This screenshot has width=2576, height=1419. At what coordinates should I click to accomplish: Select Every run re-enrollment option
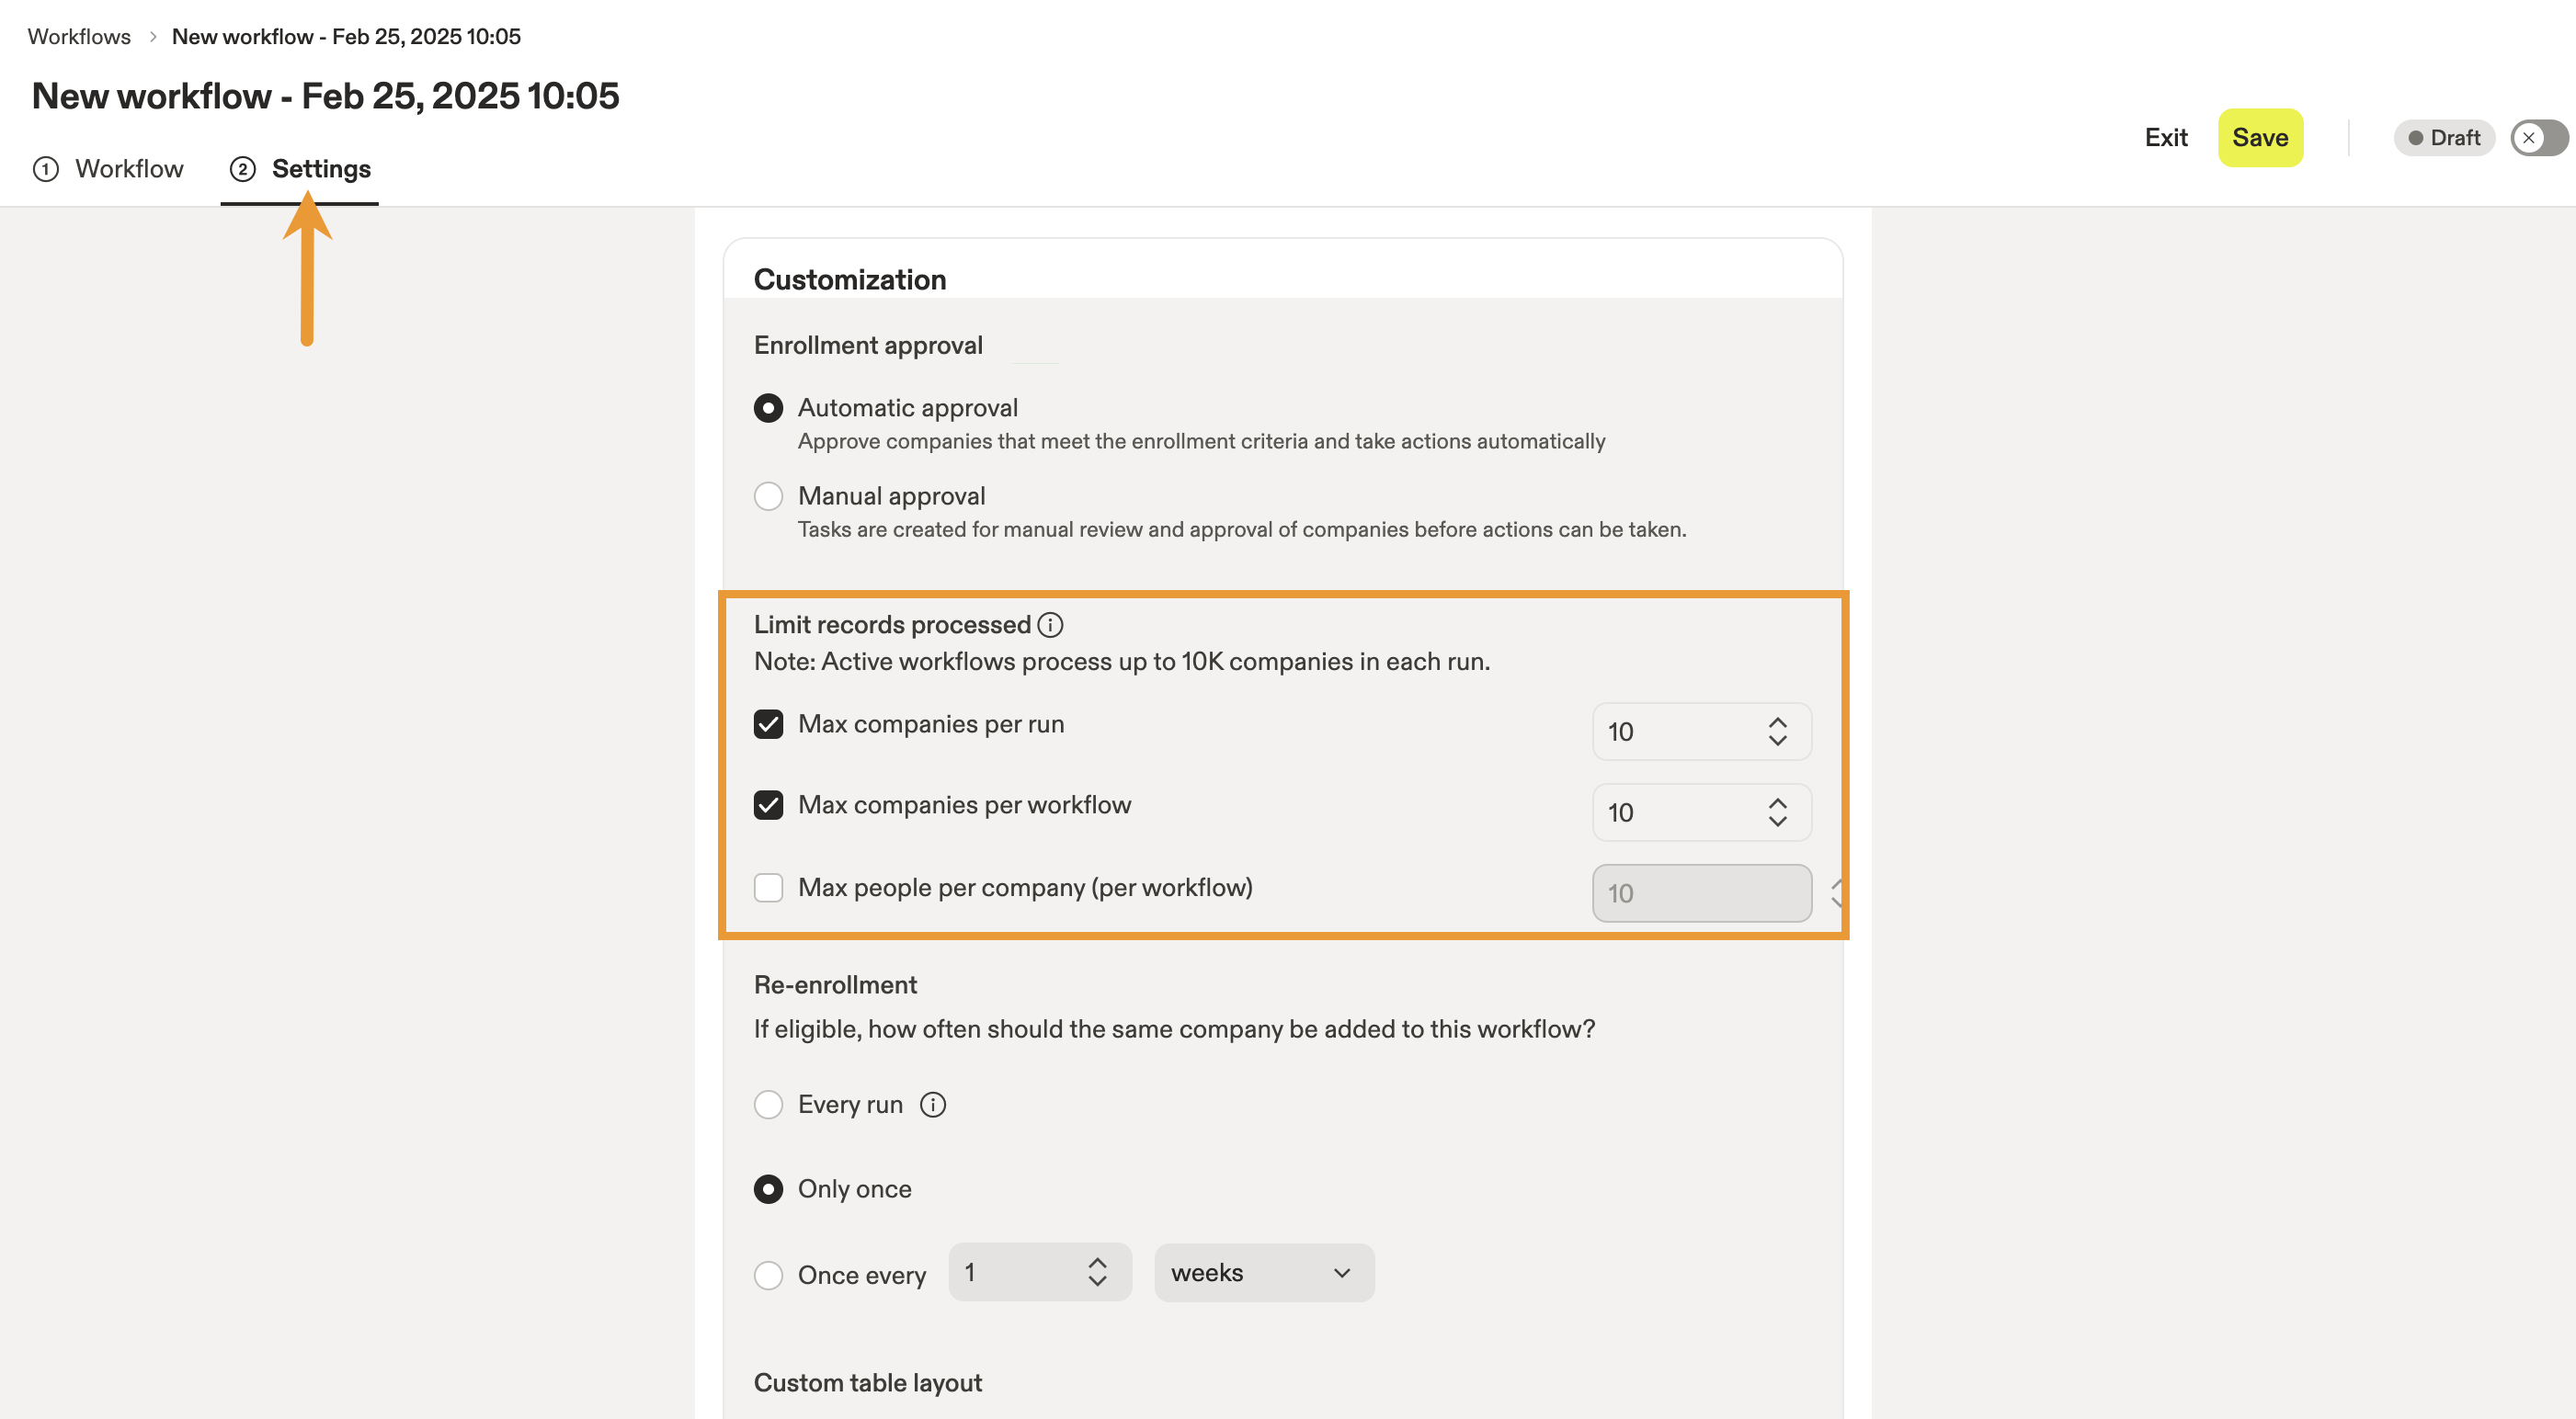pos(768,1105)
